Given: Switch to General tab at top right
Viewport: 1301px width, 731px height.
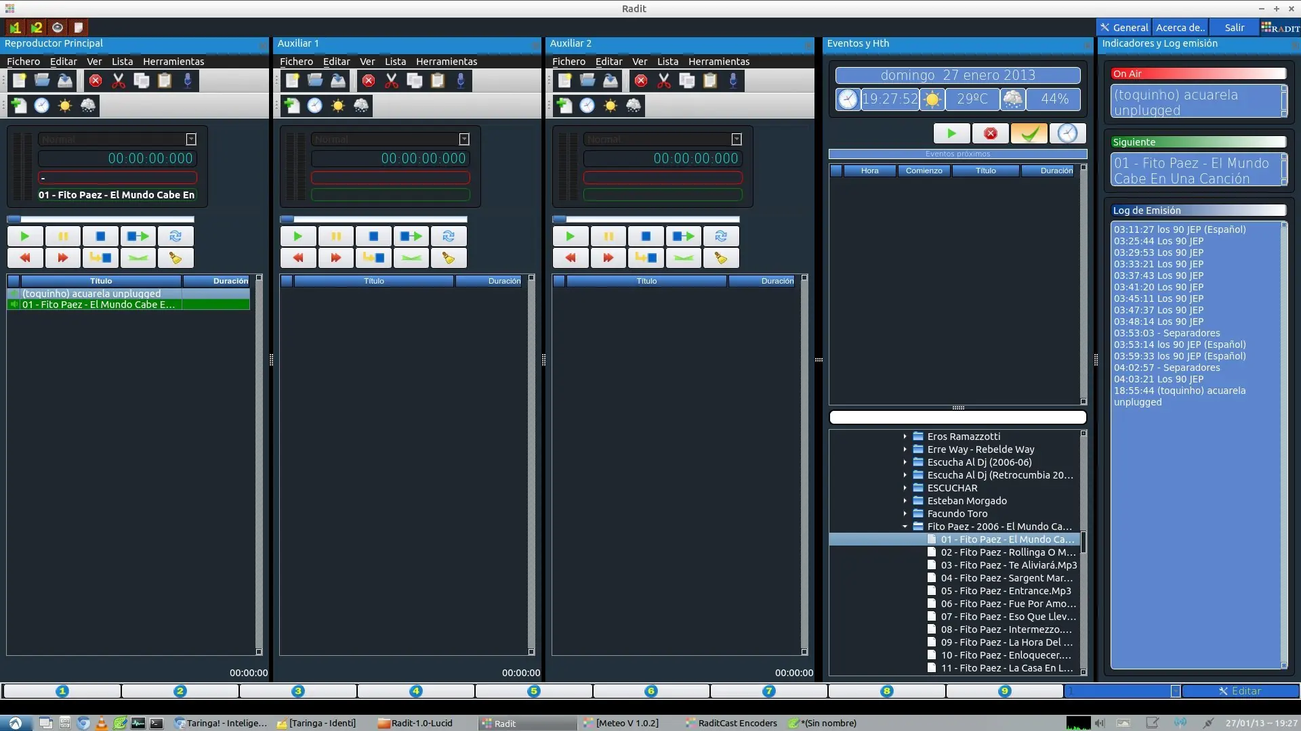Looking at the screenshot, I should click(1123, 28).
